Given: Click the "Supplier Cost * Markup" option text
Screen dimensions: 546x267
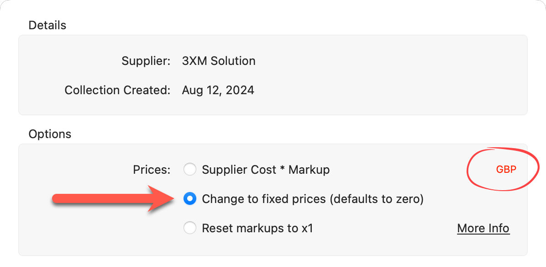Looking at the screenshot, I should click(265, 170).
